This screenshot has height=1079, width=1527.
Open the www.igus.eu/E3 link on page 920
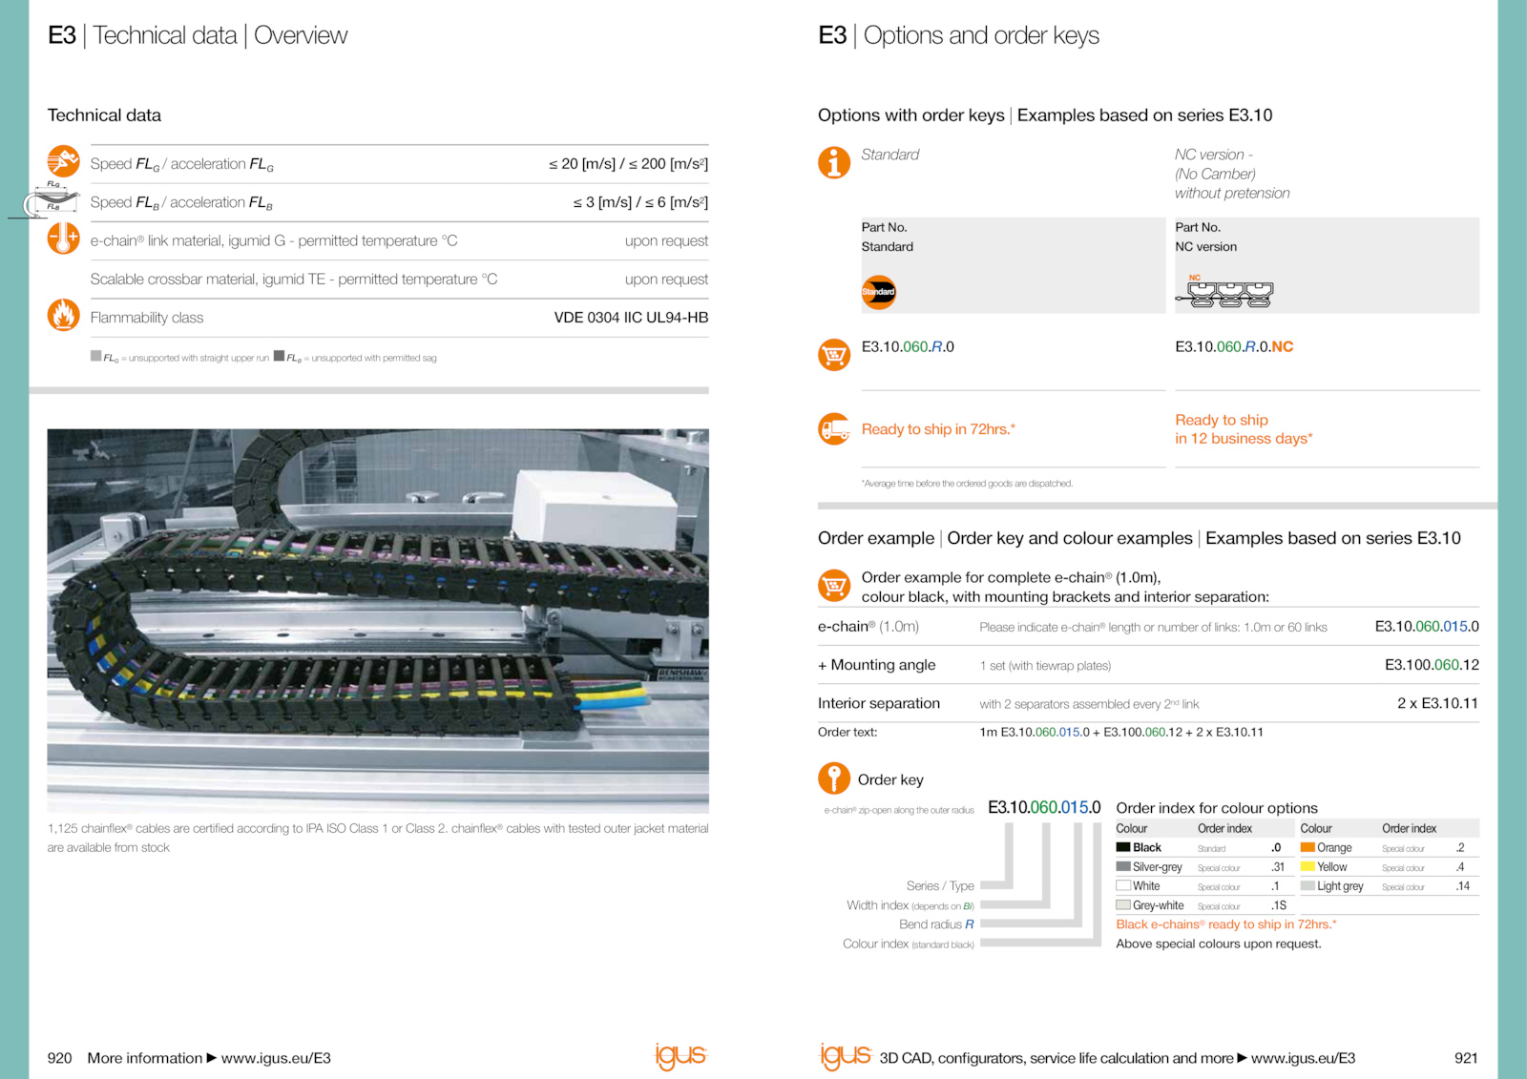point(276,1058)
